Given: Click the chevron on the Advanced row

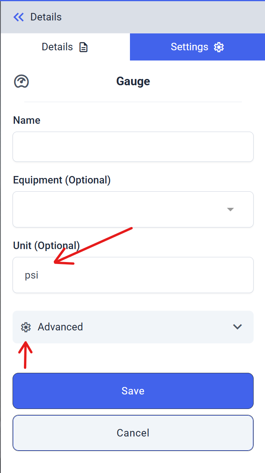Looking at the screenshot, I should point(237,327).
